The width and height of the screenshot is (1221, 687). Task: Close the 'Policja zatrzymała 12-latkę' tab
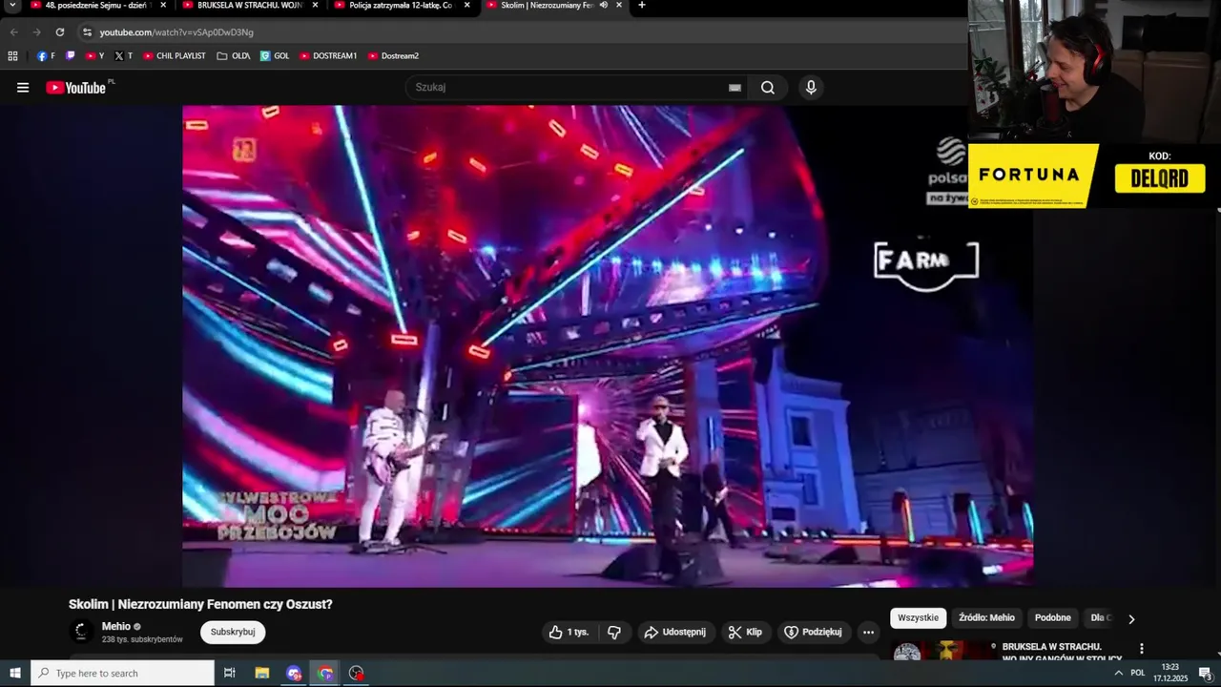(466, 5)
